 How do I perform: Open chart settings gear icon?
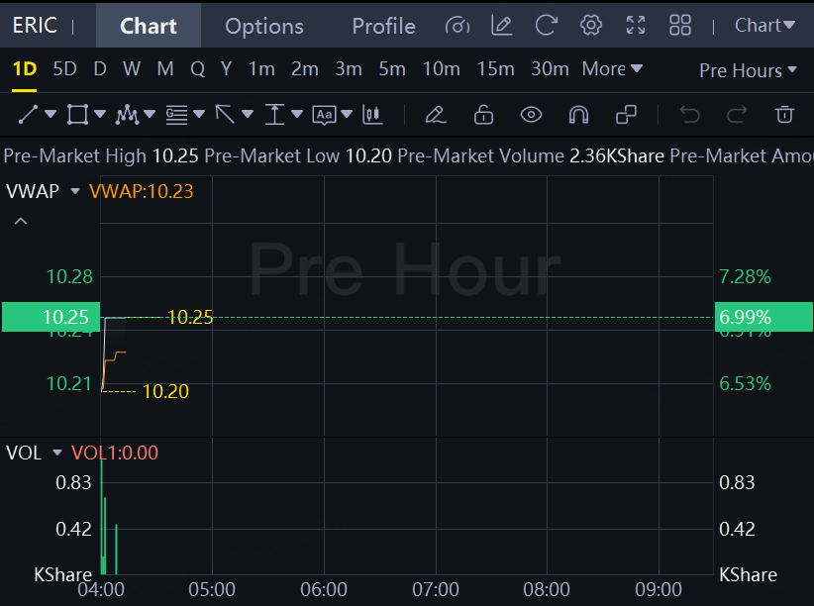[x=591, y=26]
